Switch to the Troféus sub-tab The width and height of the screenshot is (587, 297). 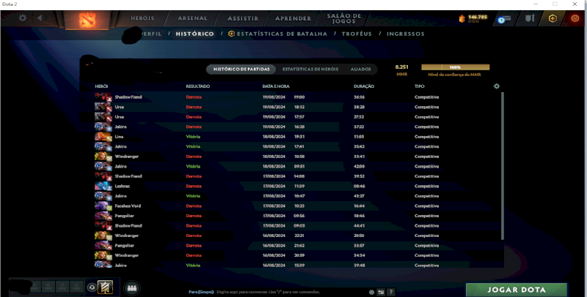click(x=357, y=34)
